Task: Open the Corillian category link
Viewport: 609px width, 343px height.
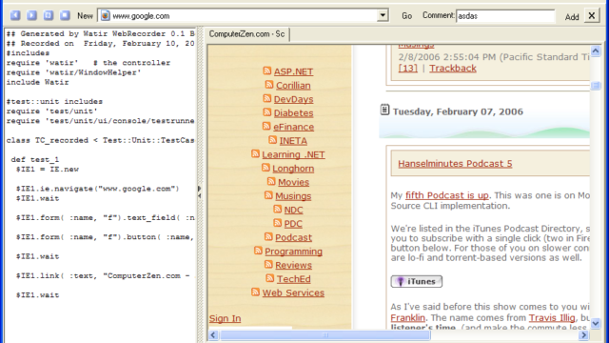Action: (x=293, y=86)
